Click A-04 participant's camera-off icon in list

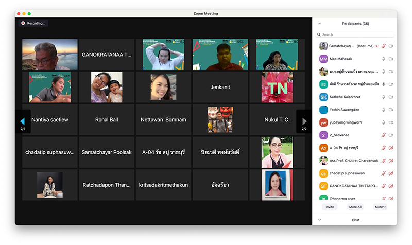[391, 148]
